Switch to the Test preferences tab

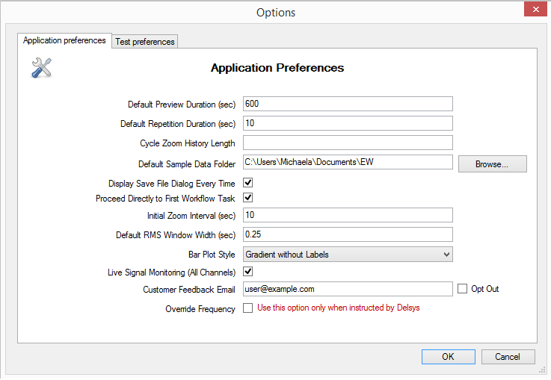(145, 41)
